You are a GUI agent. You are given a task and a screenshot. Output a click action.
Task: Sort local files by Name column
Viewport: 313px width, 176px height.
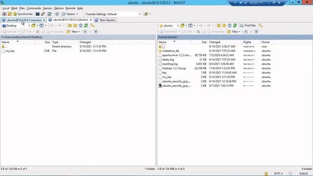click(x=18, y=42)
